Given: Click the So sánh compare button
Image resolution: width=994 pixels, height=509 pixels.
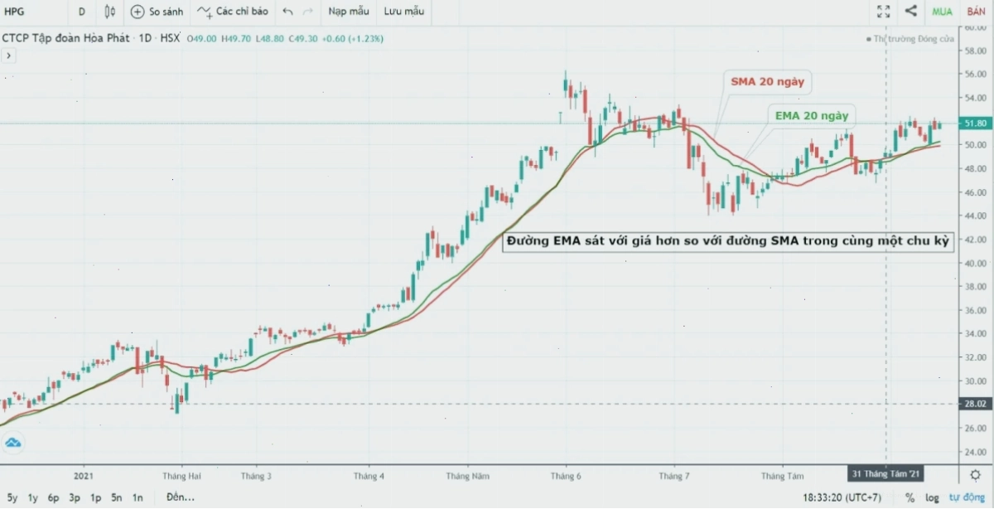Looking at the screenshot, I should pyautogui.click(x=157, y=12).
